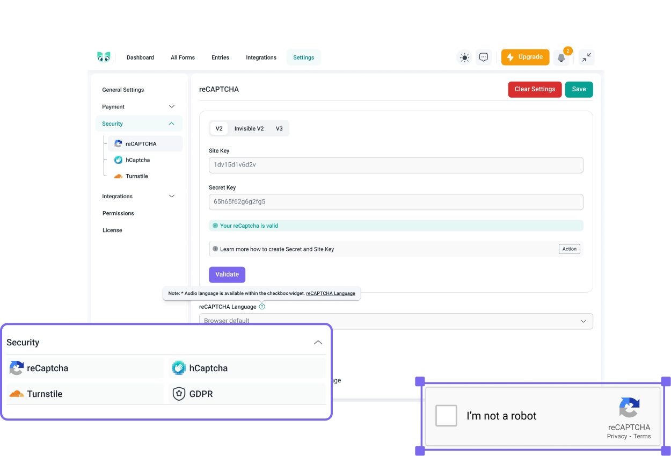671x456 pixels.
Task: Open Permissions in sidebar
Action: [118, 213]
